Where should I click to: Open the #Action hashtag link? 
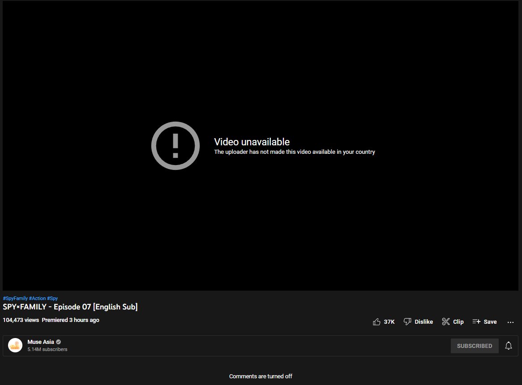click(x=37, y=298)
